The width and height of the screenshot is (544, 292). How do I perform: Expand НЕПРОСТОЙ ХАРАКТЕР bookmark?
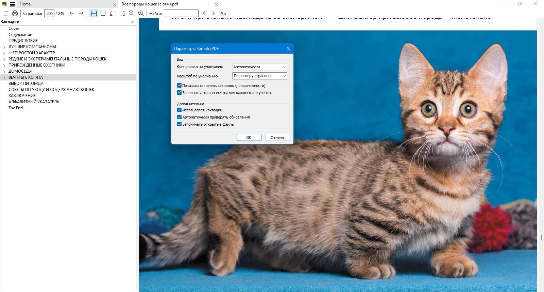coord(4,53)
